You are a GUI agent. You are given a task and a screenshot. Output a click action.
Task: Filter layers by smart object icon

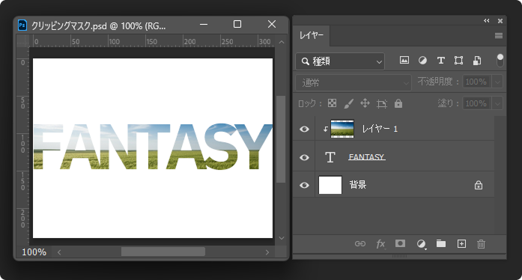tap(477, 60)
